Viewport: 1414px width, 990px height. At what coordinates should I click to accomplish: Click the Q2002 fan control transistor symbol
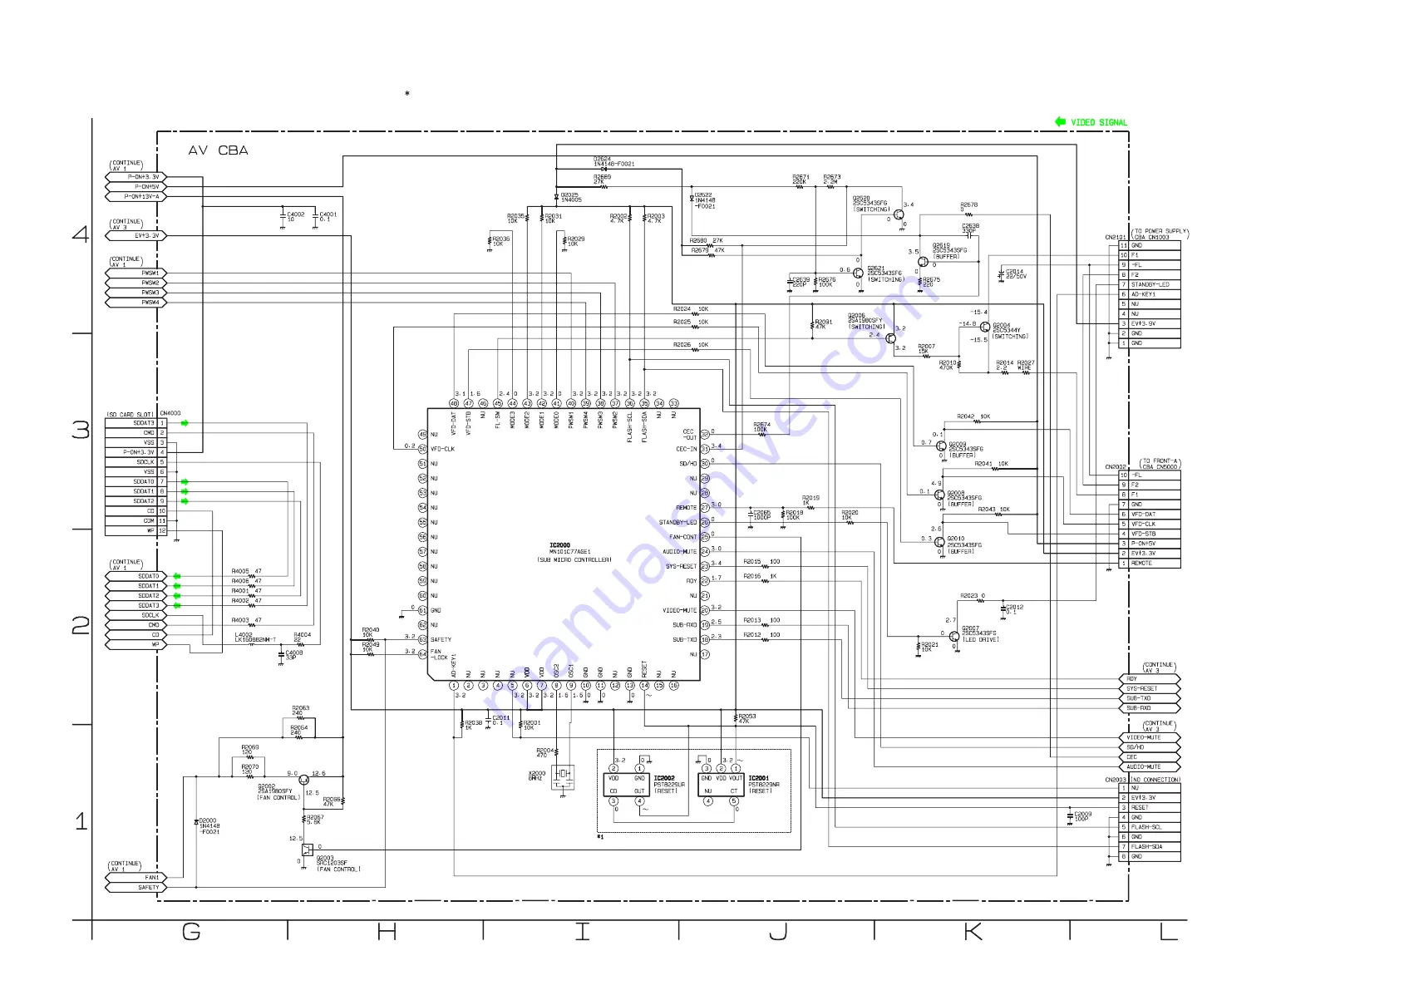[x=303, y=779]
